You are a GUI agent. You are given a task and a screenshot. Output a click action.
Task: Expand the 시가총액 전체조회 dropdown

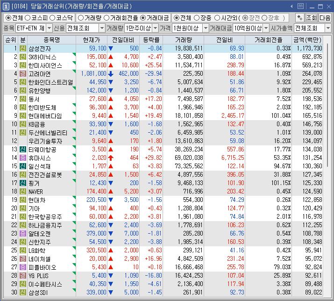[x=328, y=28]
